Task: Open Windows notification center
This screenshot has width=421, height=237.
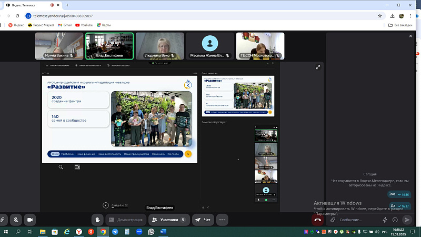Action: click(413, 232)
